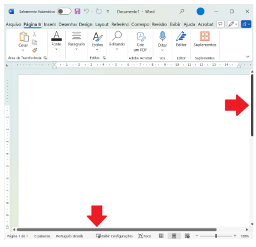Open the Comments speech bubble button
The width and height of the screenshot is (256, 247).
coord(220,24)
